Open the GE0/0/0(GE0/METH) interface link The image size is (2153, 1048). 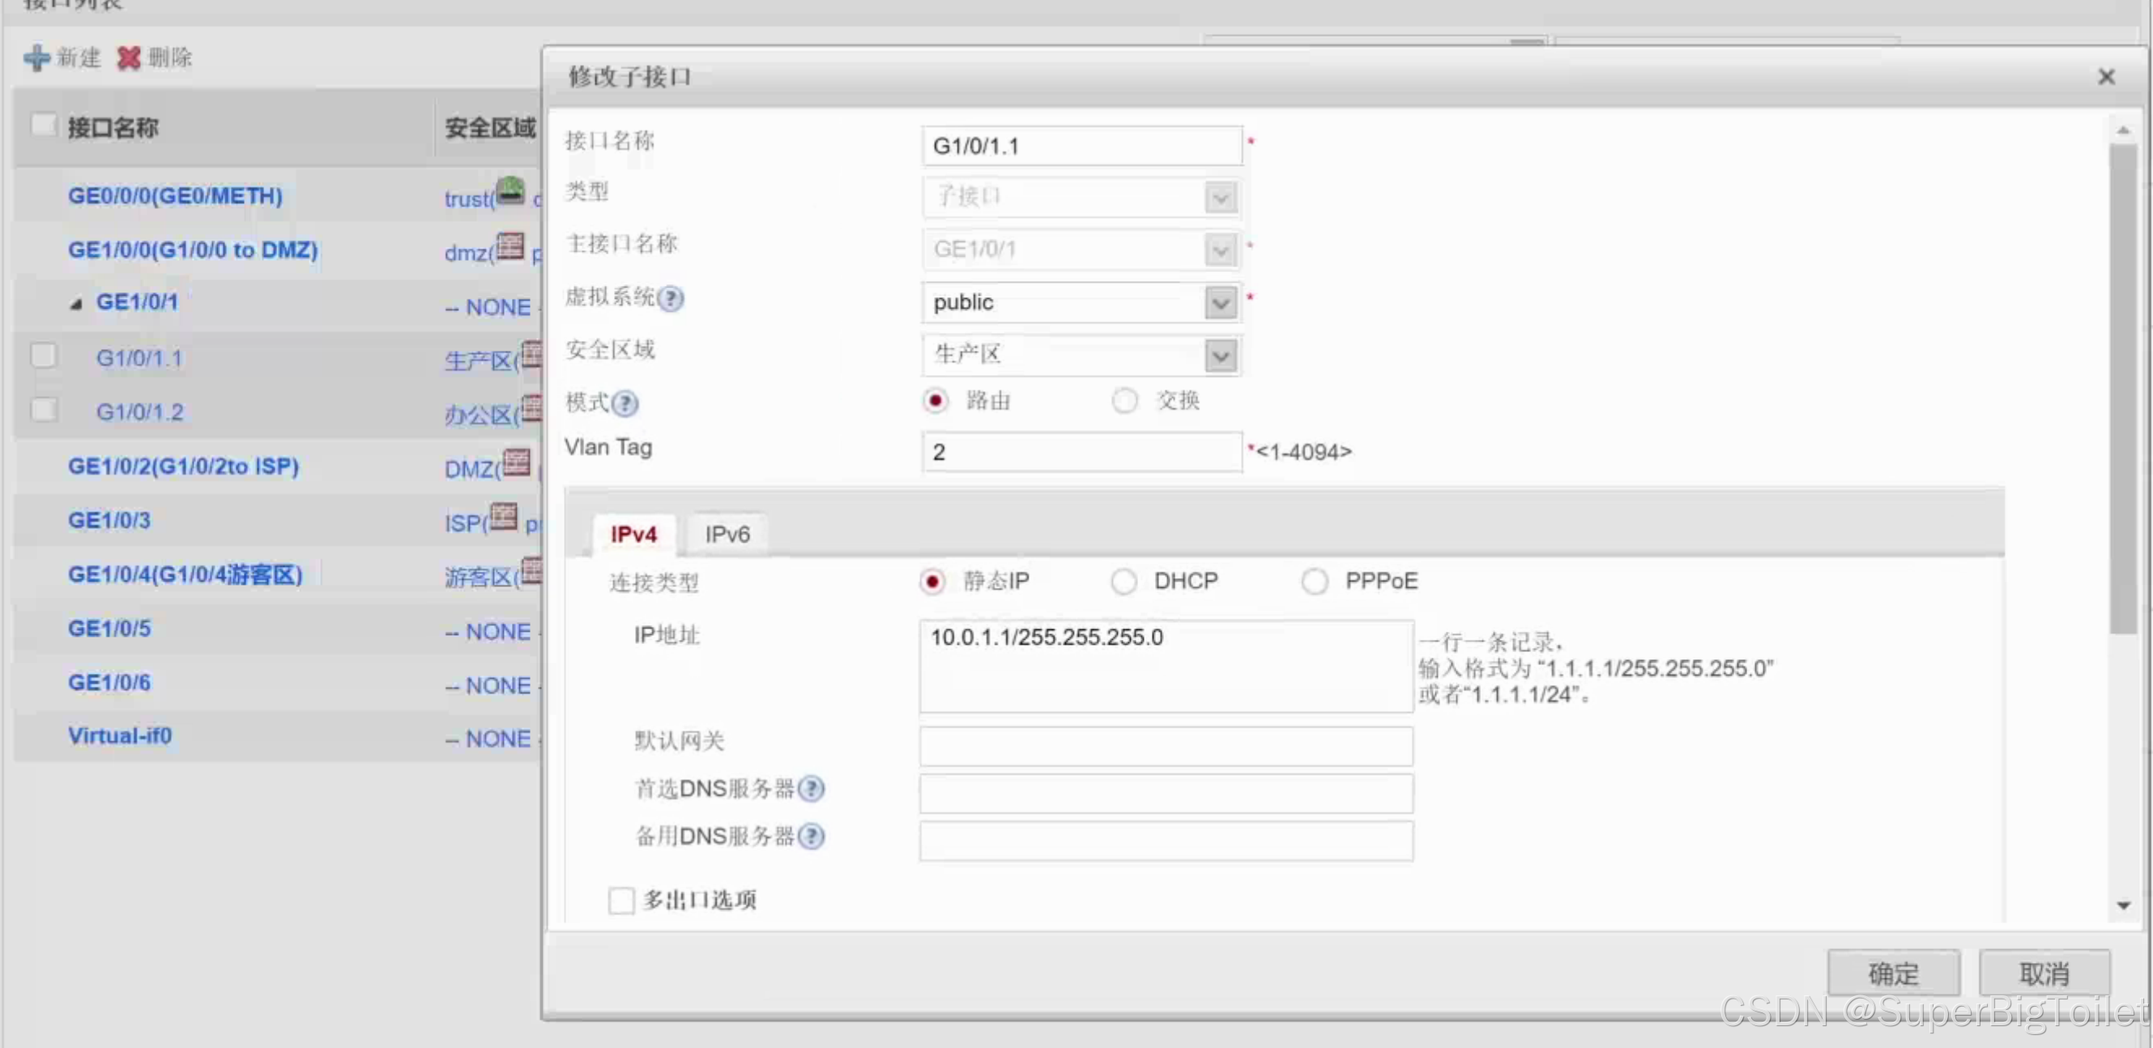click(176, 195)
